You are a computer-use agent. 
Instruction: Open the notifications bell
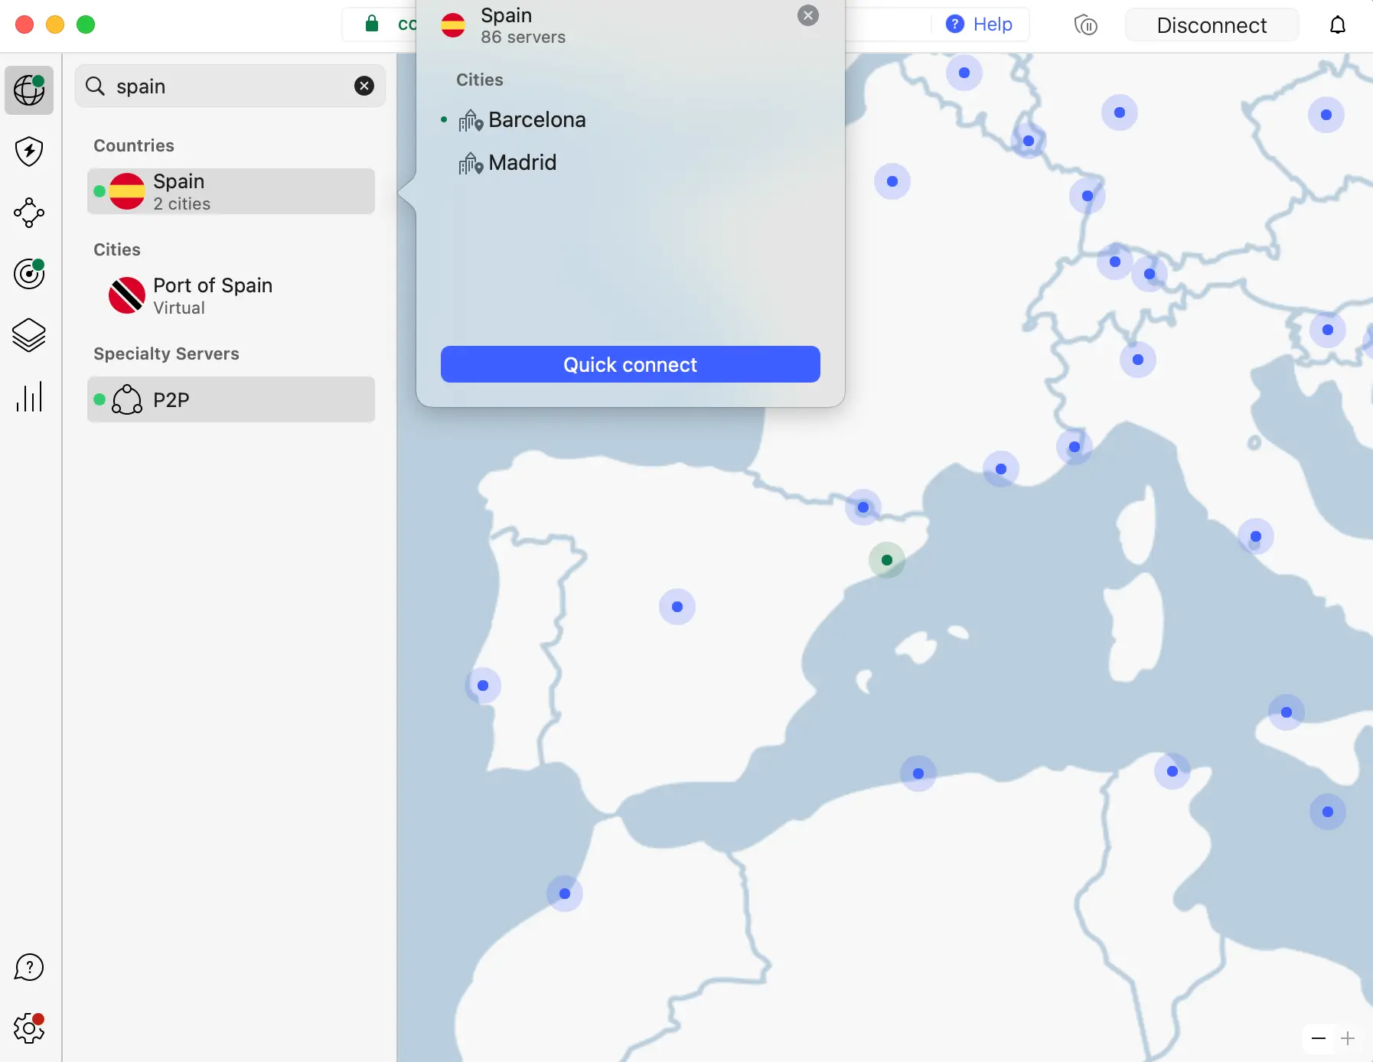(1337, 25)
